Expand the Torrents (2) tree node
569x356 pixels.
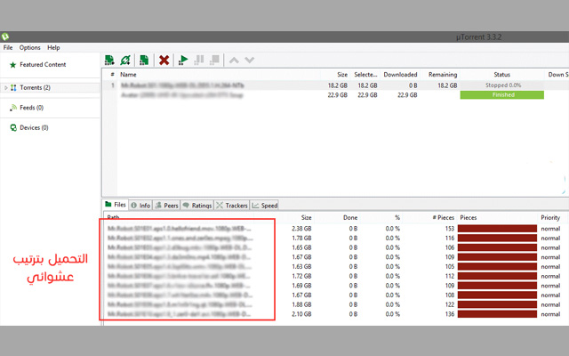point(6,88)
